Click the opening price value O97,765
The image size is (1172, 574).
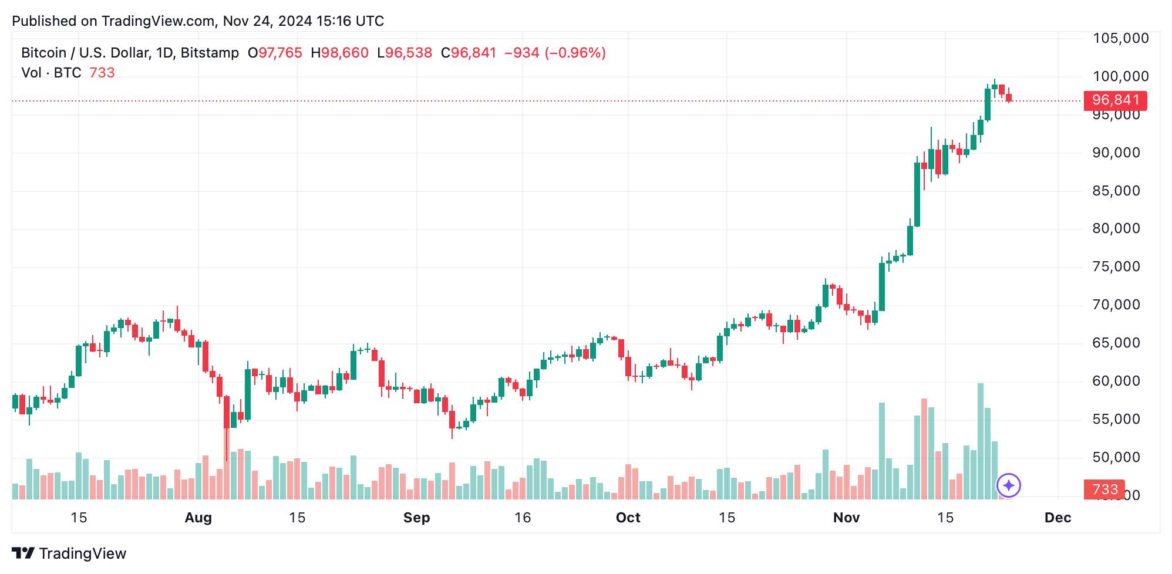pyautogui.click(x=275, y=53)
